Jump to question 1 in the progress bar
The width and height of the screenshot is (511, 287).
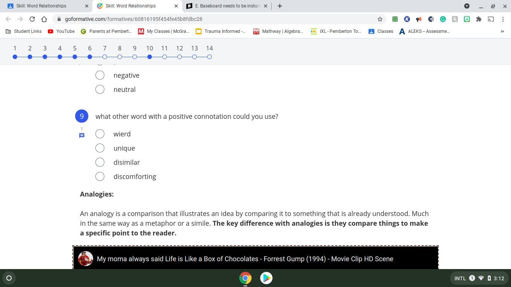[x=15, y=57]
